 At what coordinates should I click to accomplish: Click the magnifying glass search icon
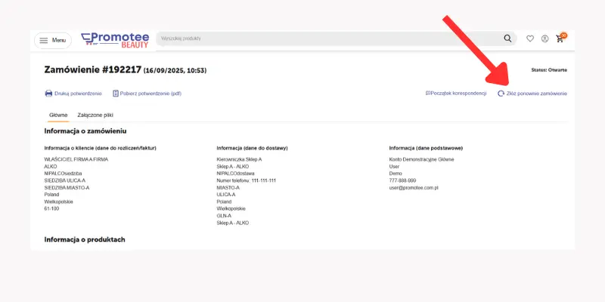(x=508, y=39)
